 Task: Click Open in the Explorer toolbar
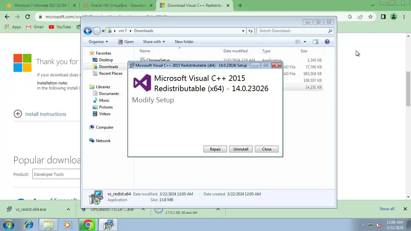coord(126,42)
